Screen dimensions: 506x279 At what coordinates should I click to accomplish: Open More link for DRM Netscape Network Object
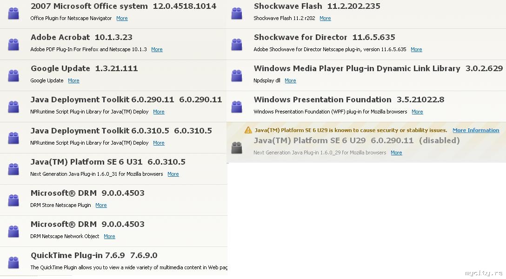(x=109, y=236)
